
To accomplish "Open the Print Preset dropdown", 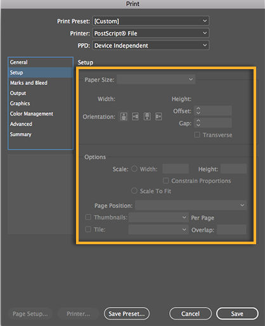I will [151, 21].
